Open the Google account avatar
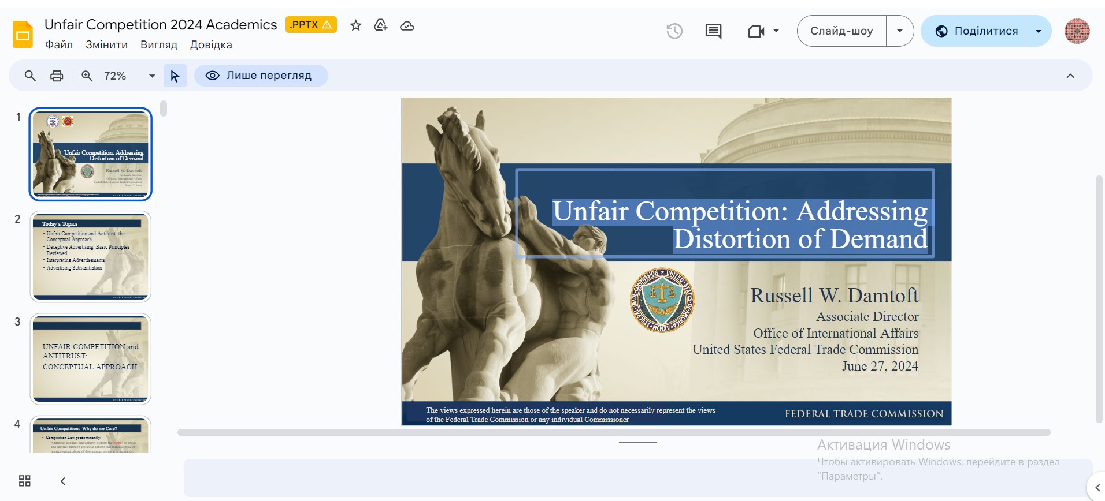 click(1077, 31)
